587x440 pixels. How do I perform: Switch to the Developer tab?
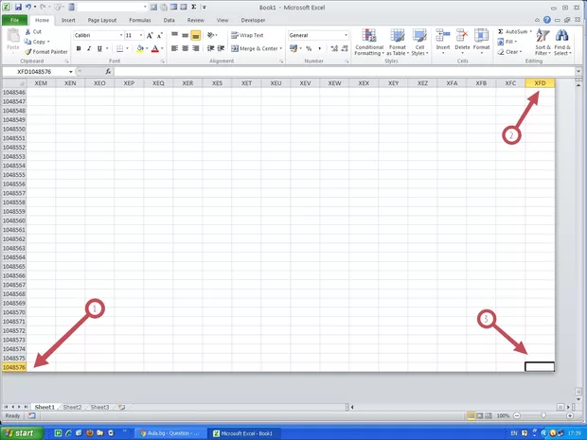(x=253, y=20)
